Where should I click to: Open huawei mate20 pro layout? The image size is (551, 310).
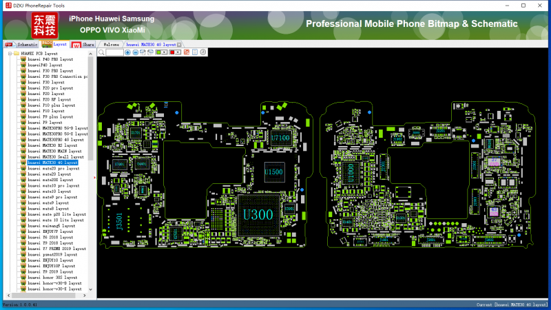click(54, 168)
